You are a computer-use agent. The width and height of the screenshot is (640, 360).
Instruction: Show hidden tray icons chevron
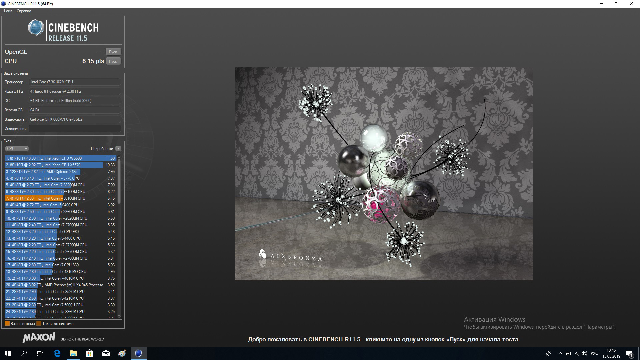(x=560, y=353)
